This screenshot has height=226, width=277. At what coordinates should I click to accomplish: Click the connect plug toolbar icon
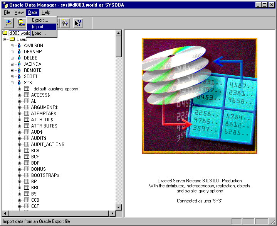tap(8, 23)
